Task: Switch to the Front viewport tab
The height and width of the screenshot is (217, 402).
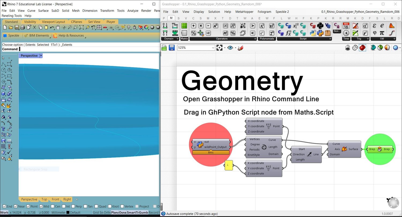Action: (x=55, y=199)
